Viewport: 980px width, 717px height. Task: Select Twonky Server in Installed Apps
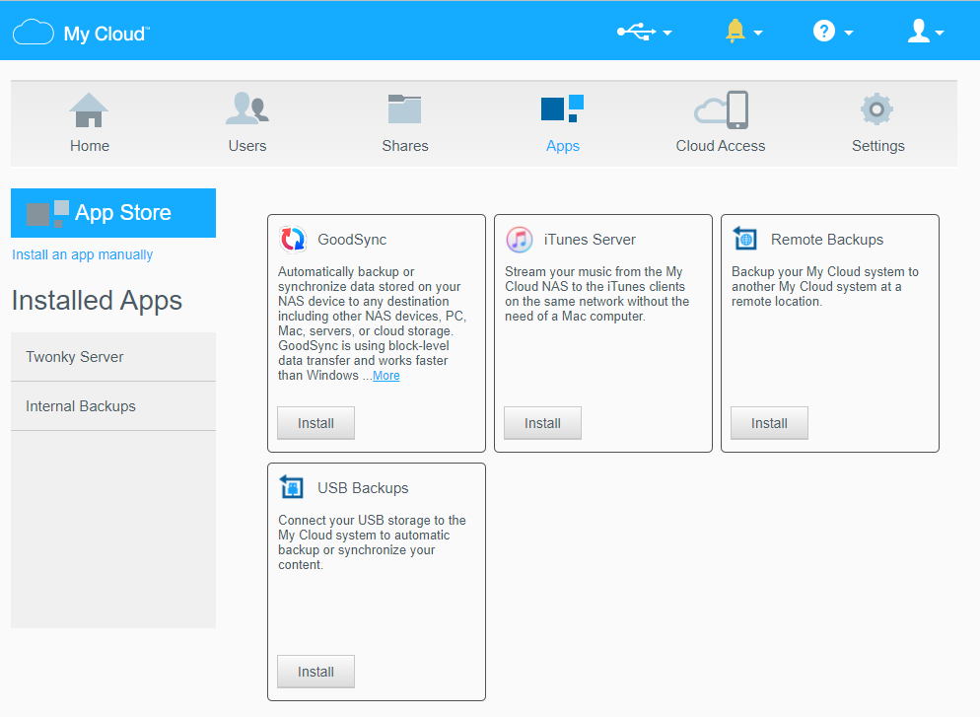pos(113,357)
